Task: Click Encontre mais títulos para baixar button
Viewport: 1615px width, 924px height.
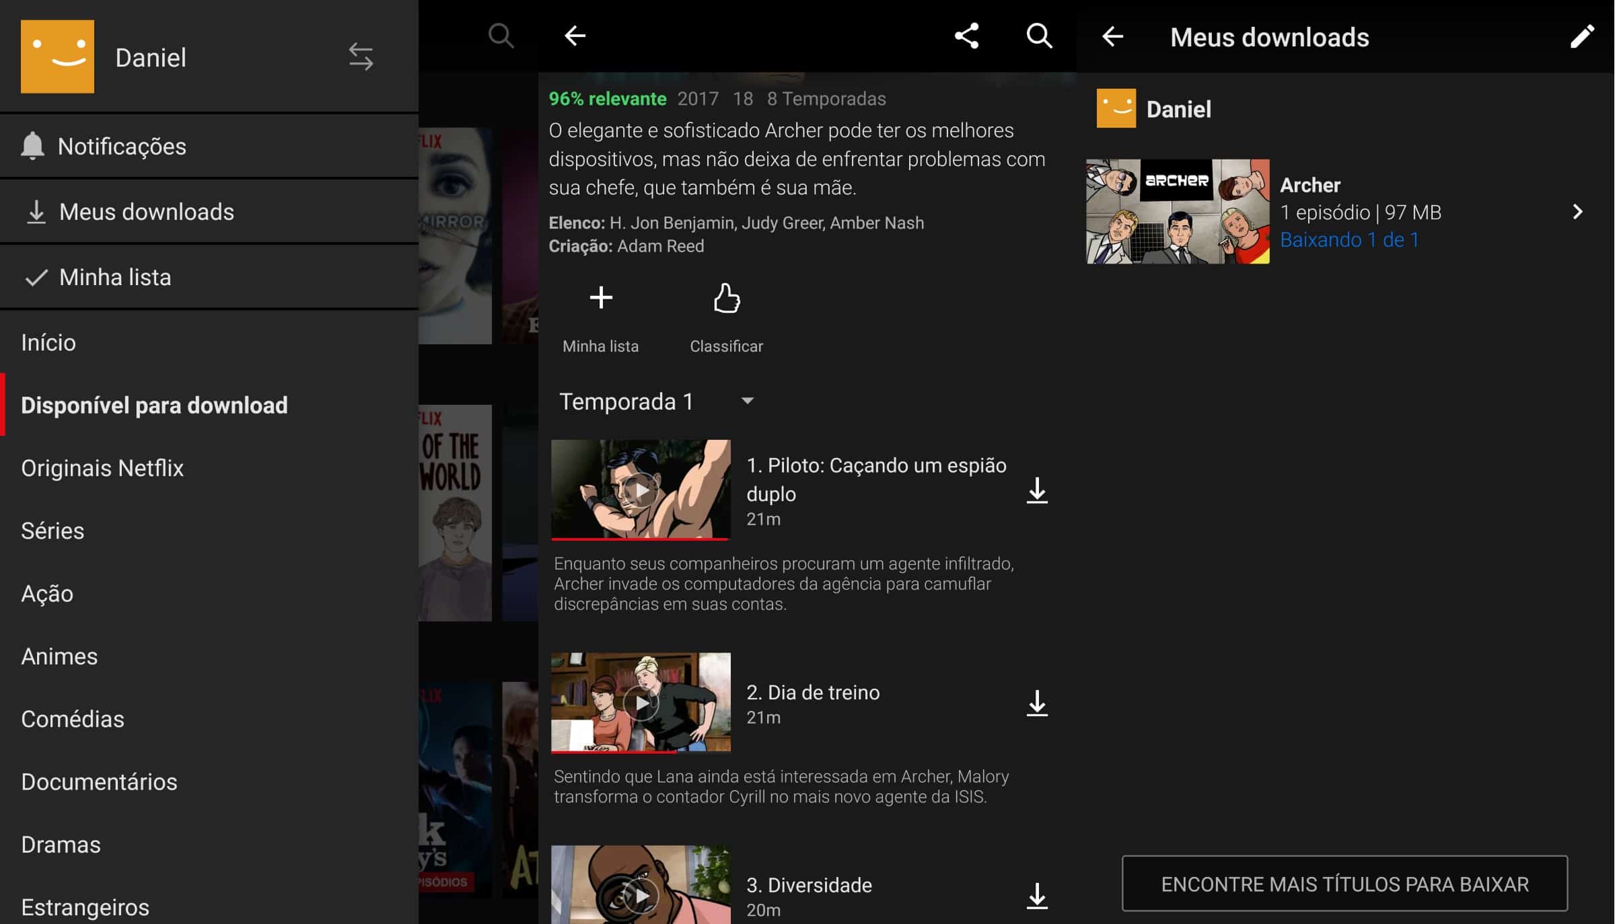Action: click(1344, 884)
